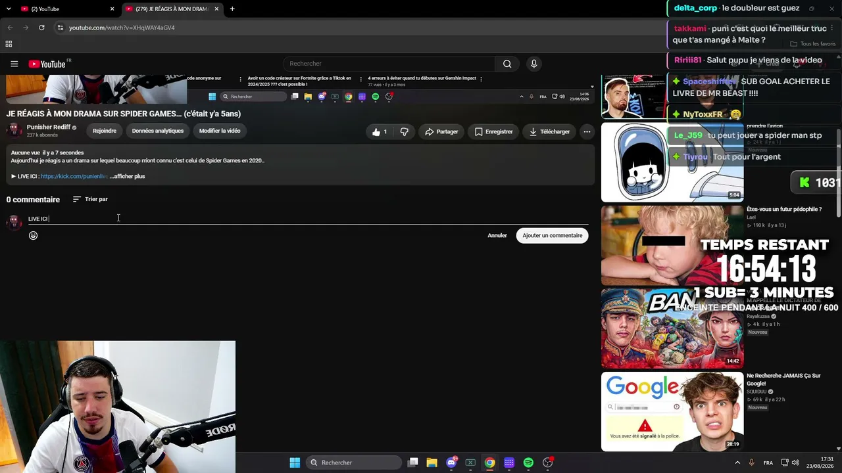The height and width of the screenshot is (473, 842).
Task: Open the Punisher Rediff channel avatar
Action: tap(14, 130)
